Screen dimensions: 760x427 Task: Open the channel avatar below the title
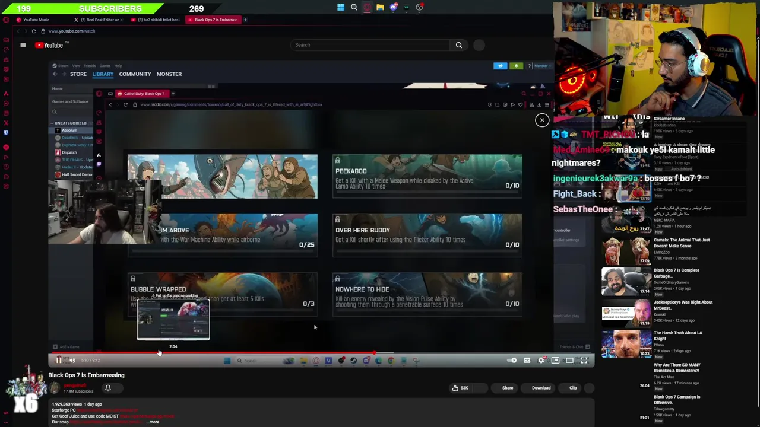coord(55,388)
